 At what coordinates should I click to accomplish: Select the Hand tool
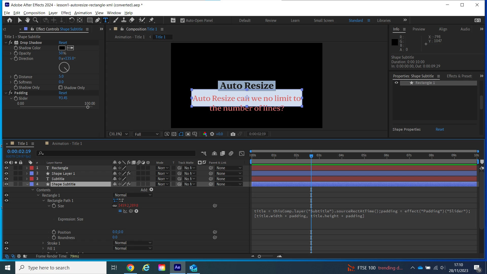pyautogui.click(x=28, y=20)
